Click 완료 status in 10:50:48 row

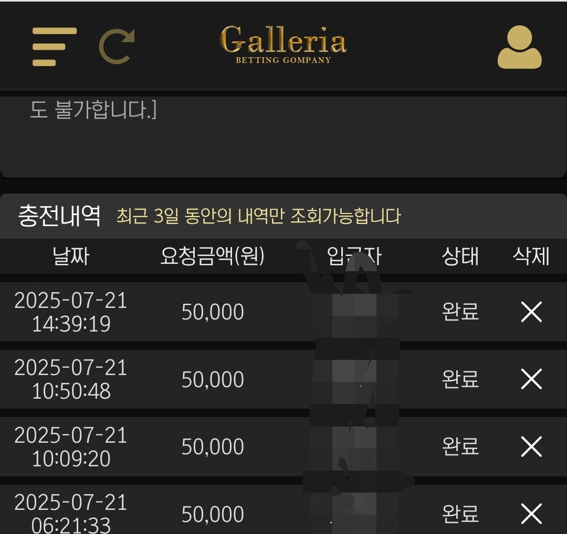[460, 379]
